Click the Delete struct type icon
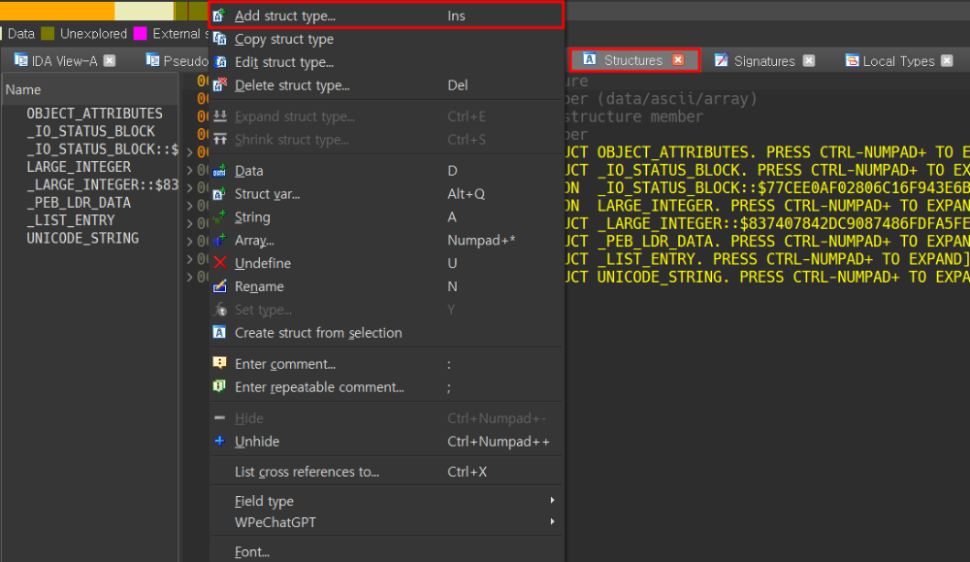 (x=219, y=84)
